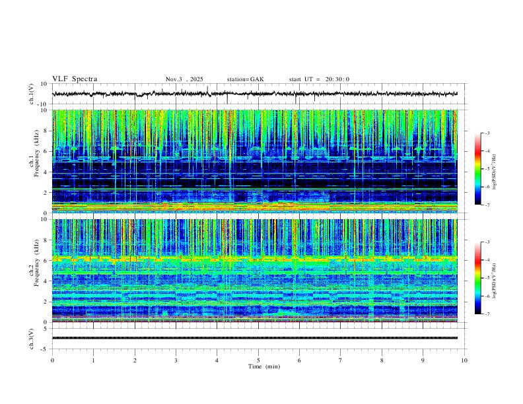Image resolution: width=523 pixels, height=404 pixels.
Task: Click the '-3' tick on ch.1 color bar
Action: tap(487, 133)
